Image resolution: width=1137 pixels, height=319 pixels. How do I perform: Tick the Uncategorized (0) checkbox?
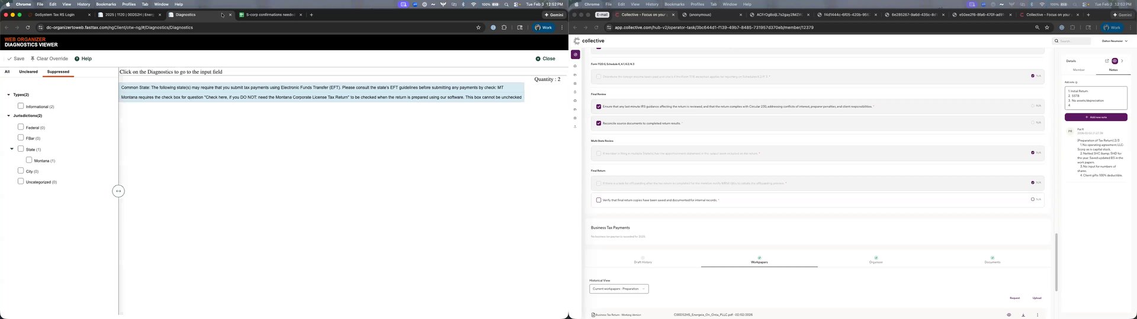(21, 181)
